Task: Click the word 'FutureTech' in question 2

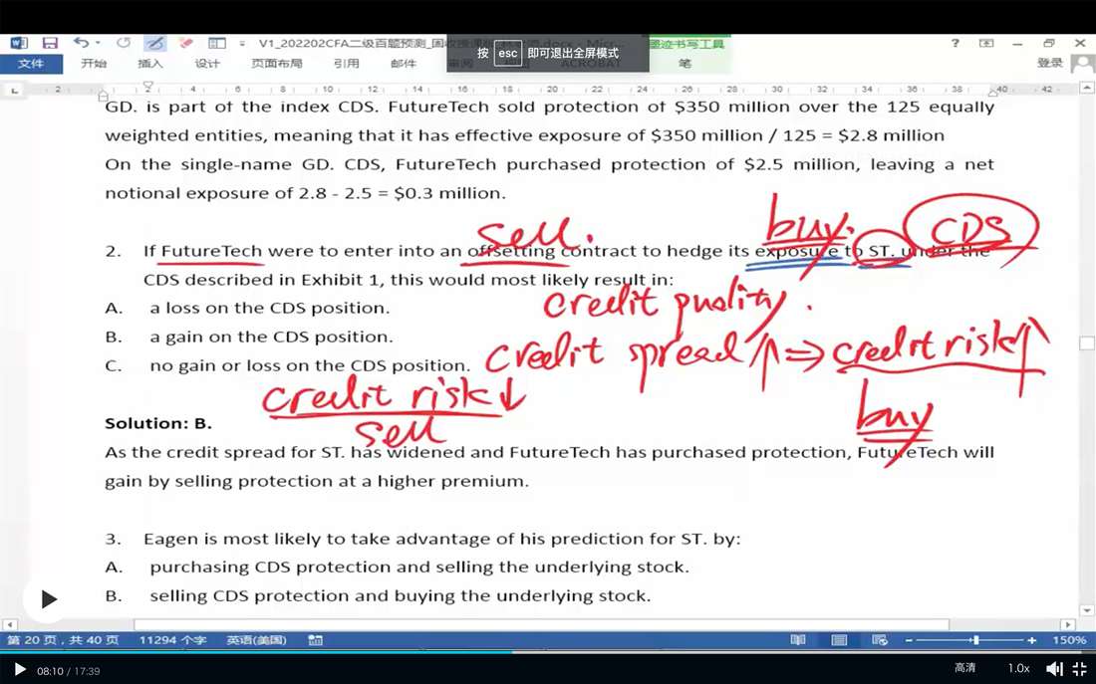Action: 211,251
